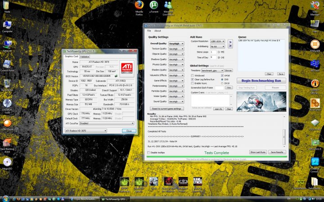
Task: Enable the Vsync checkbox
Action: (193, 83)
